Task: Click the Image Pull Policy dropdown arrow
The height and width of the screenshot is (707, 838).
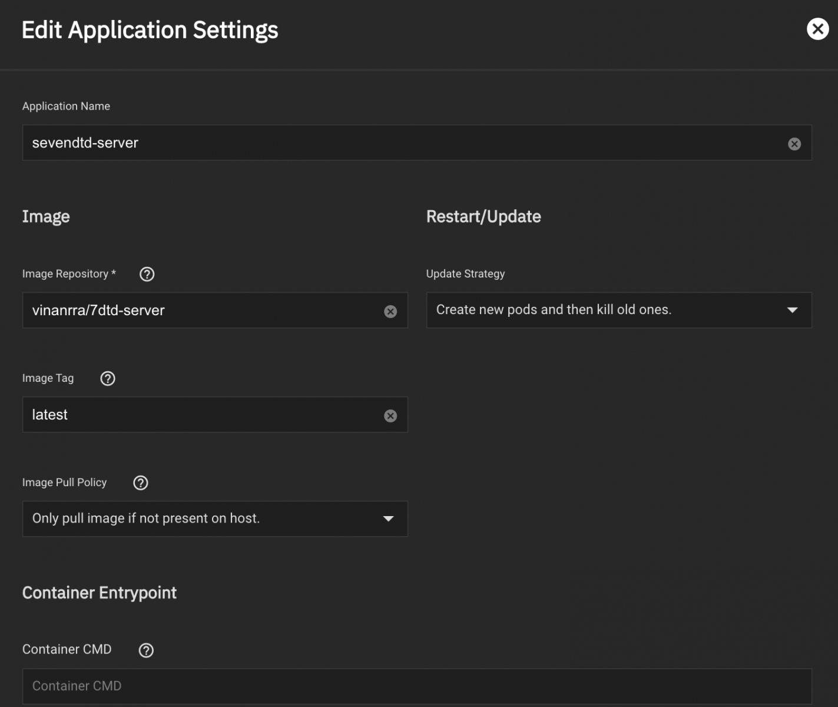Action: 388,518
